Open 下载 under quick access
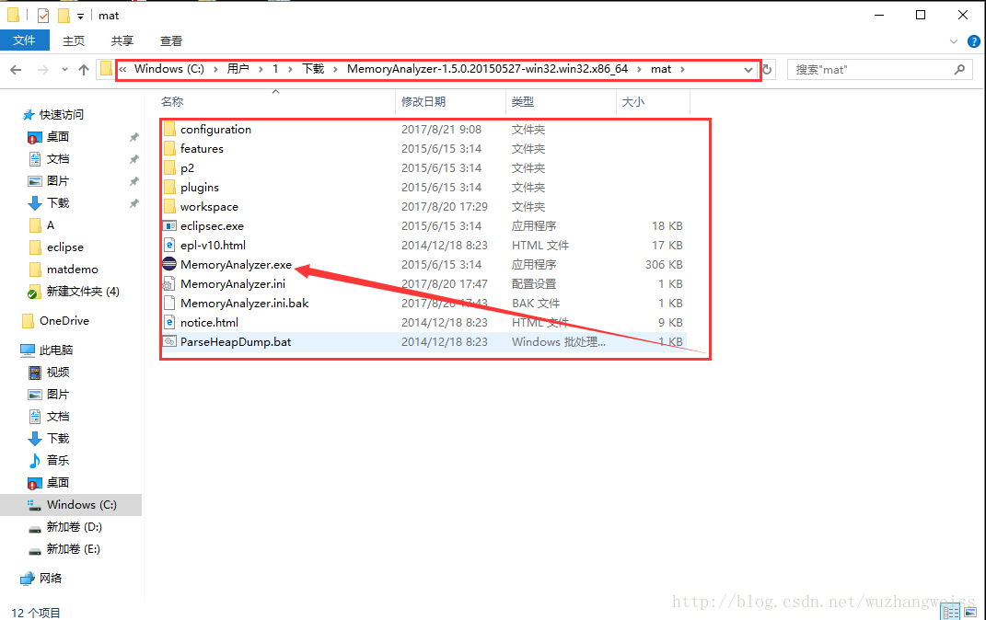 click(x=58, y=203)
